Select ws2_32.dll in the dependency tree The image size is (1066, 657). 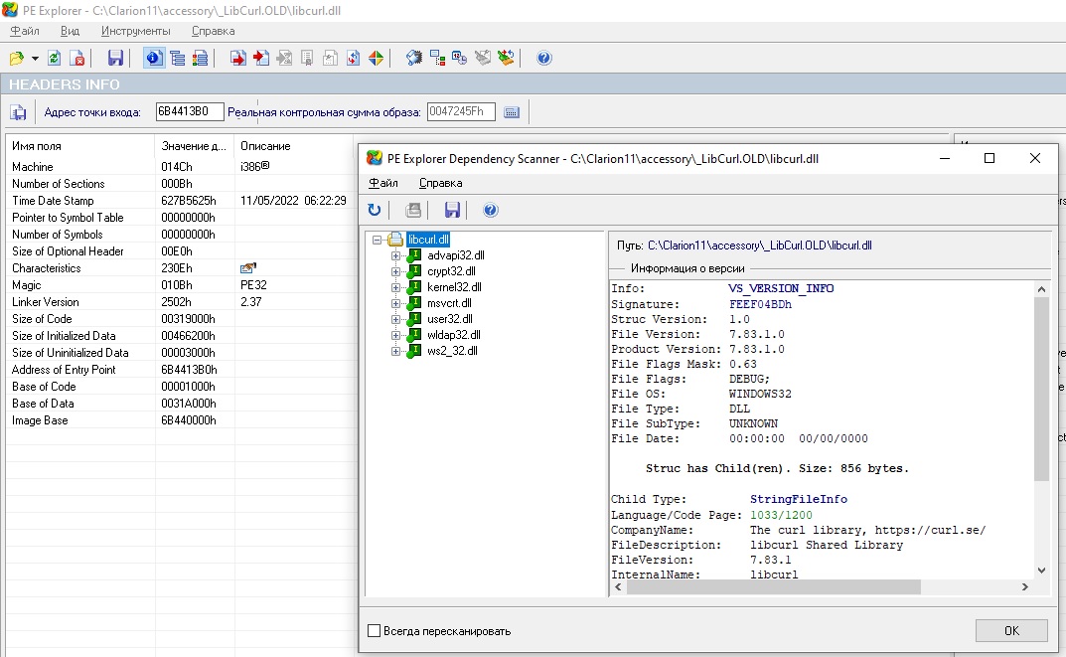click(x=452, y=351)
